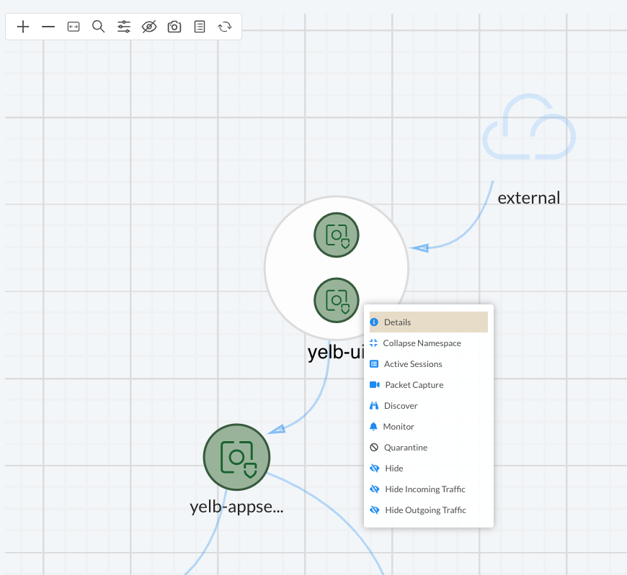Select the yelb-appse... container node
The height and width of the screenshot is (575, 627).
[236, 457]
